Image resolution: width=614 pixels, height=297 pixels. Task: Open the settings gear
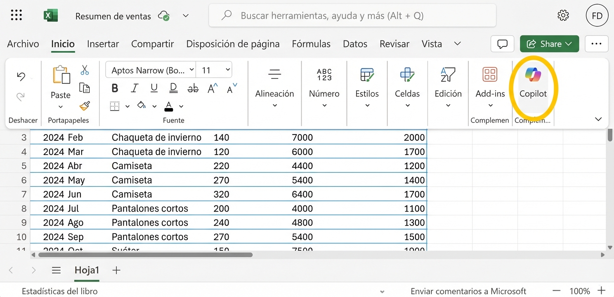pos(563,15)
